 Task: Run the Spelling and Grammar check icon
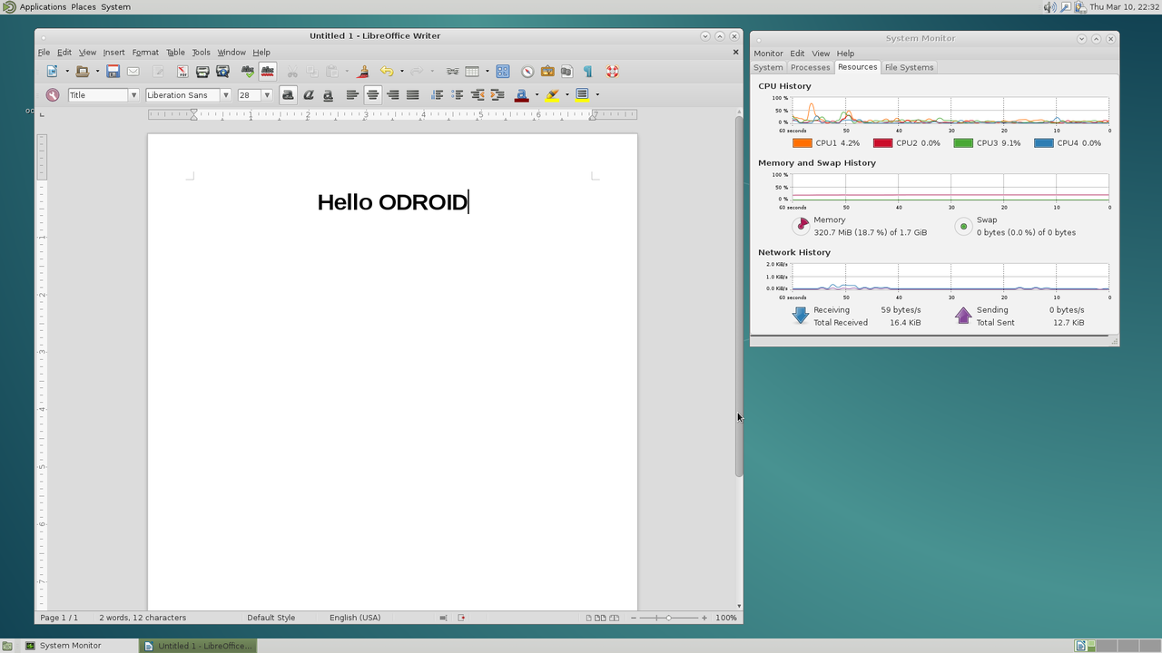[x=247, y=72]
